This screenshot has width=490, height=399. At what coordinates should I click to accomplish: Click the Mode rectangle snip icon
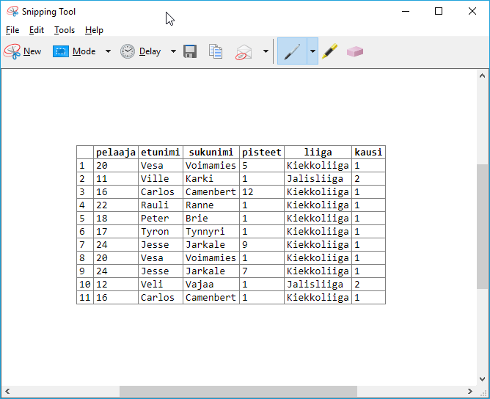click(x=61, y=51)
